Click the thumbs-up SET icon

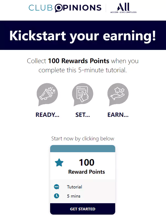click(x=82, y=94)
